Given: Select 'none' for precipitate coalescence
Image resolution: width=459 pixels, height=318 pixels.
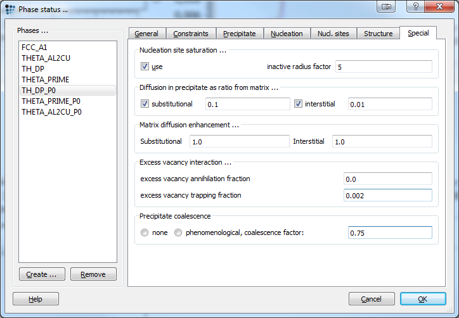Looking at the screenshot, I should point(145,232).
